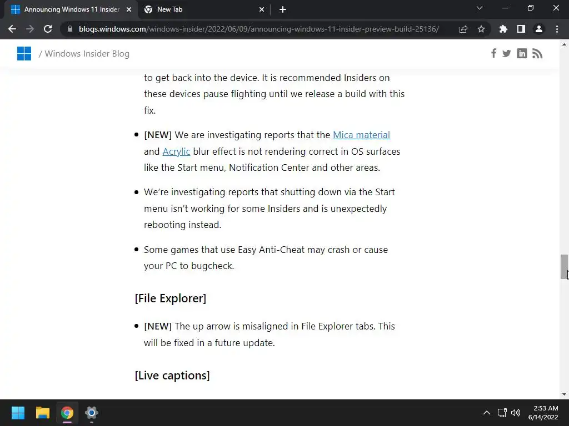Viewport: 569px width, 426px height.
Task: Click the forward navigation arrow
Action: click(30, 29)
